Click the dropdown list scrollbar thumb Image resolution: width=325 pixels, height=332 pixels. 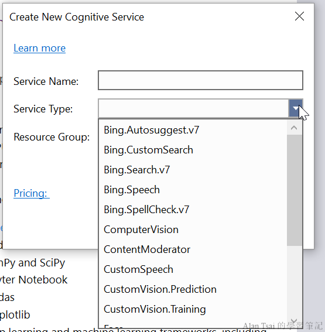pyautogui.click(x=295, y=190)
